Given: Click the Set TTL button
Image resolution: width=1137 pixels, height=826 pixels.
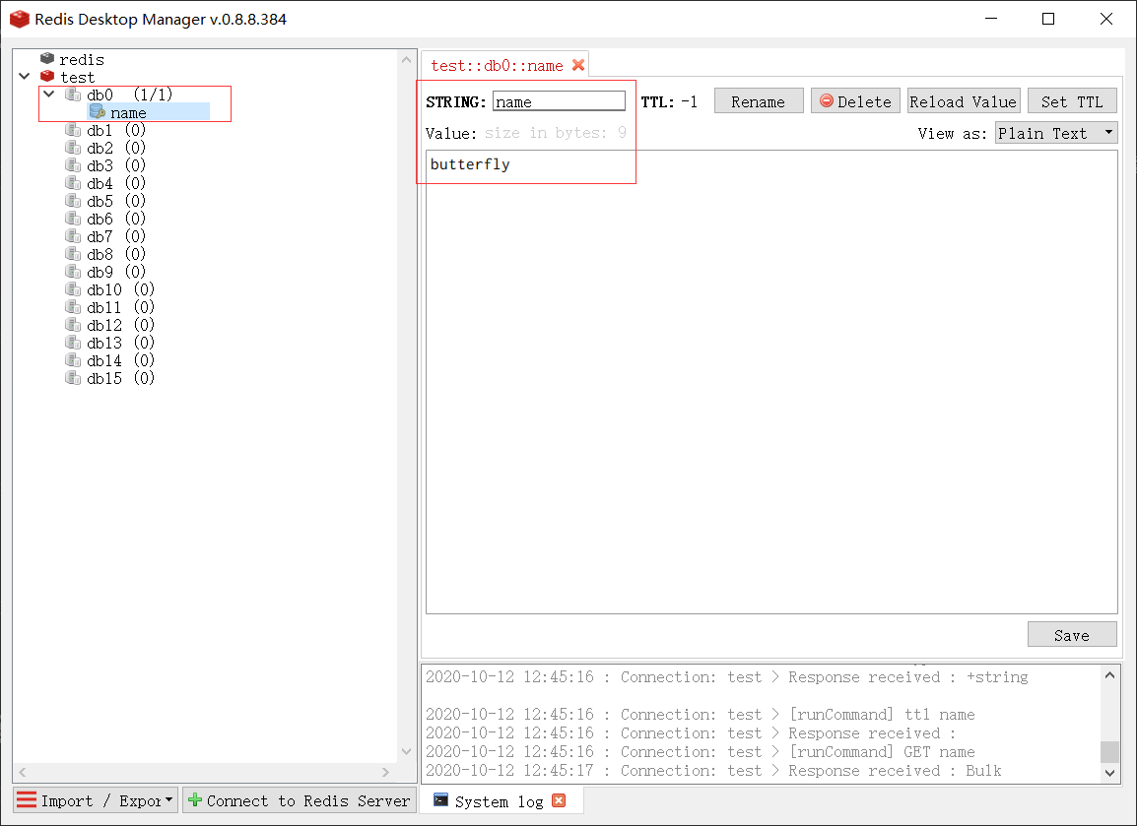Looking at the screenshot, I should point(1072,100).
